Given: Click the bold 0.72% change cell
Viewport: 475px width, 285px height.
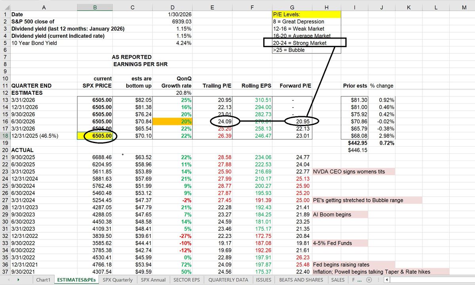Looking at the screenshot, I should [x=382, y=143].
